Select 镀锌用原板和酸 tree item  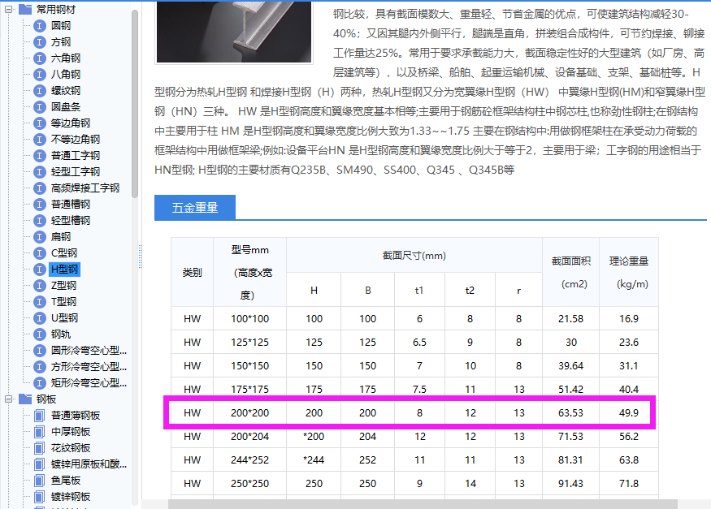(x=89, y=464)
